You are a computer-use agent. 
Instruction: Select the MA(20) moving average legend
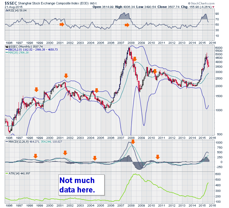(x=18, y=53)
